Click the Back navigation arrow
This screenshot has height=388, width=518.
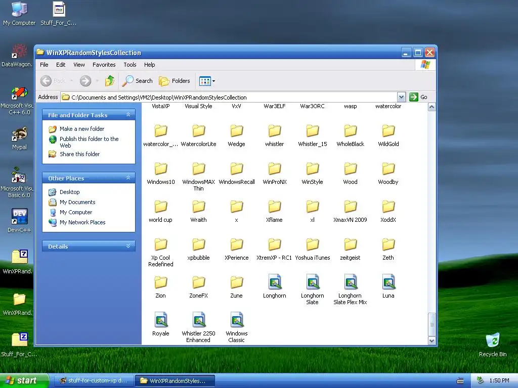point(46,81)
